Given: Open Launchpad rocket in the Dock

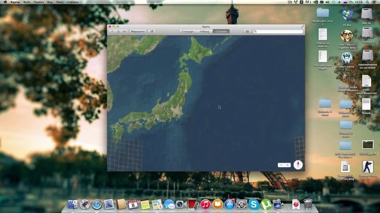Looking at the screenshot, I should click(84, 204).
